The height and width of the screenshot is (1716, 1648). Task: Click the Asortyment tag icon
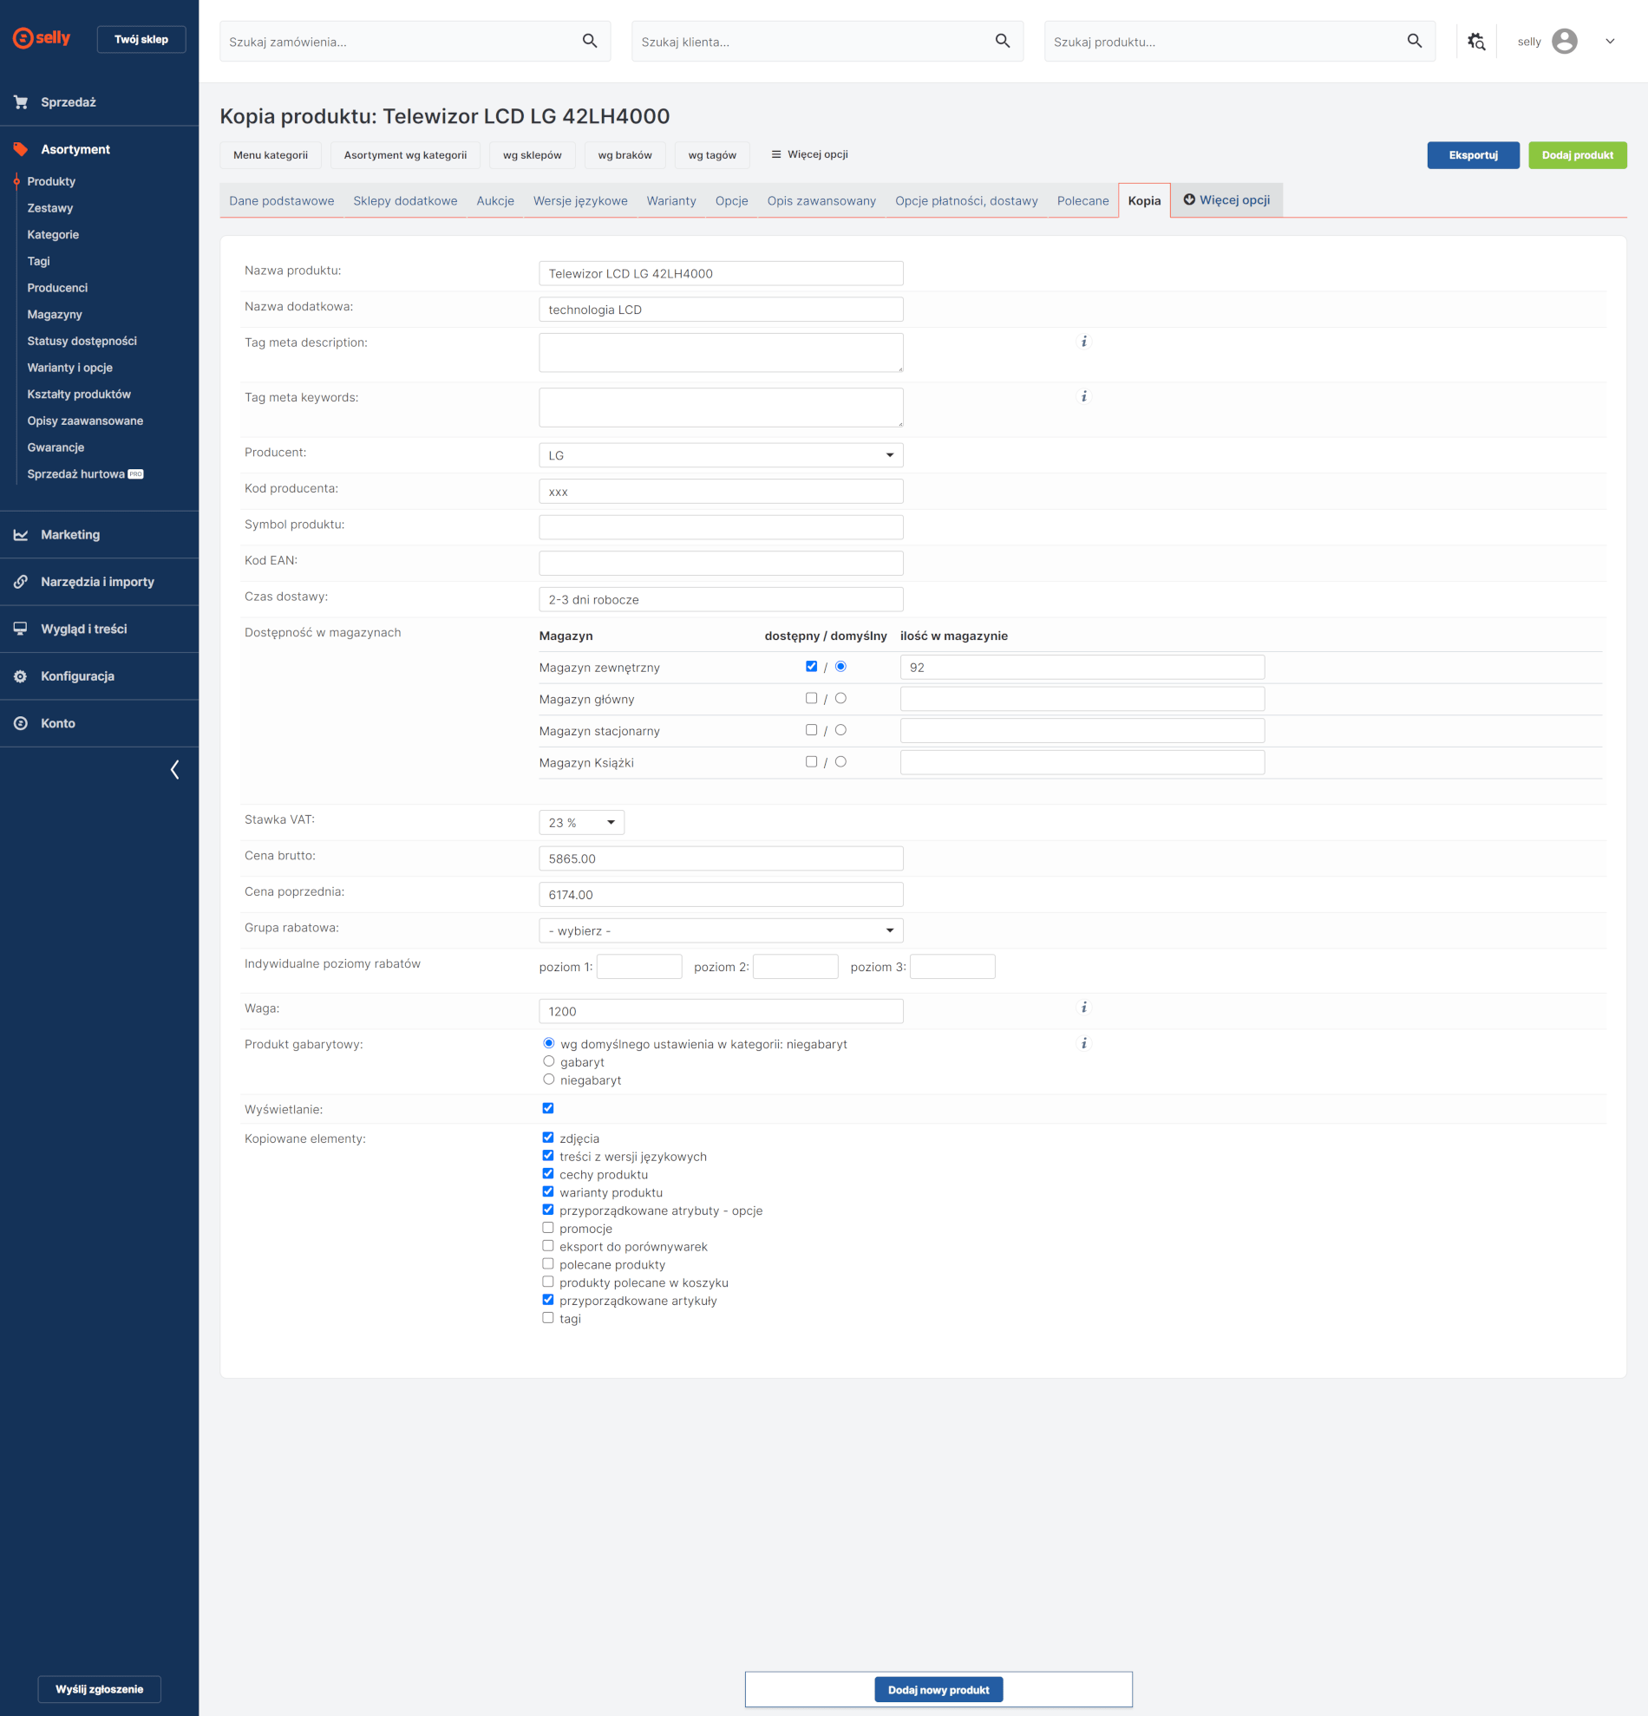21,150
